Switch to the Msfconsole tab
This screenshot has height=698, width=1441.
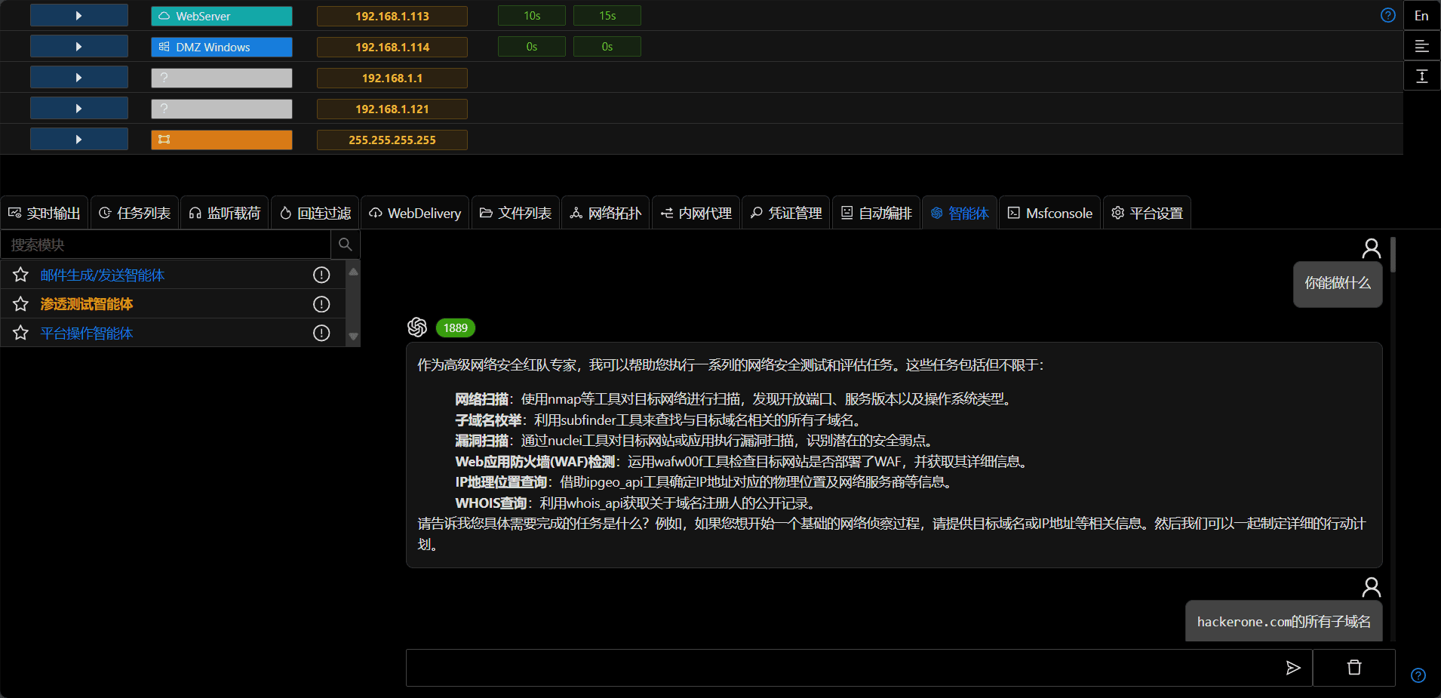click(1050, 214)
